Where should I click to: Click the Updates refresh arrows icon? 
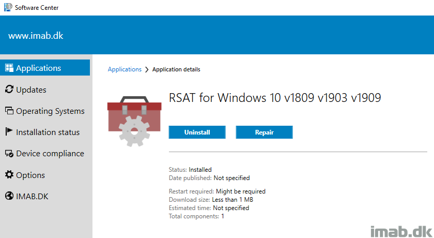click(x=9, y=89)
